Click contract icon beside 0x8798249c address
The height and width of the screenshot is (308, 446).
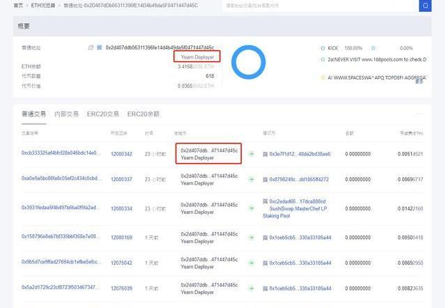point(265,179)
